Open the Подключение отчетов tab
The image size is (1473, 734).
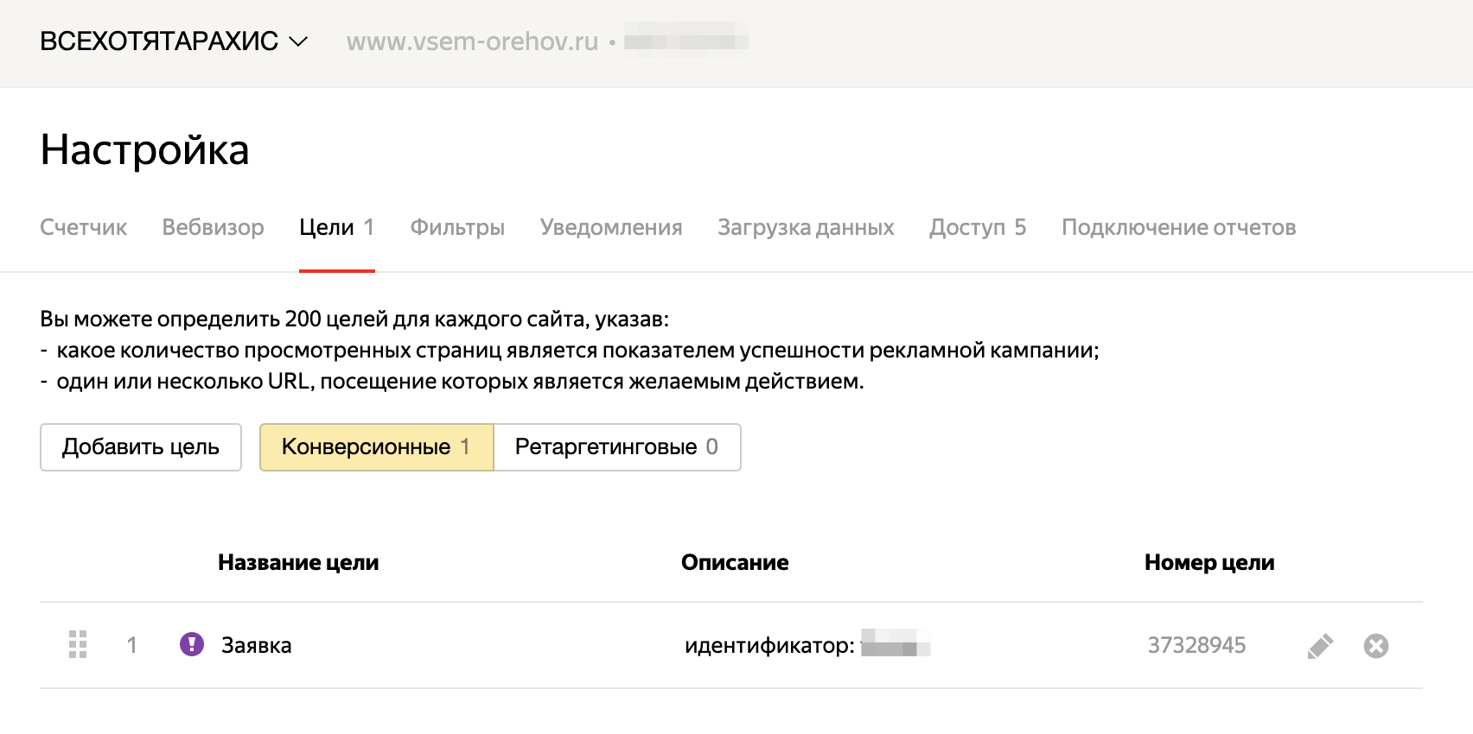pos(1178,227)
